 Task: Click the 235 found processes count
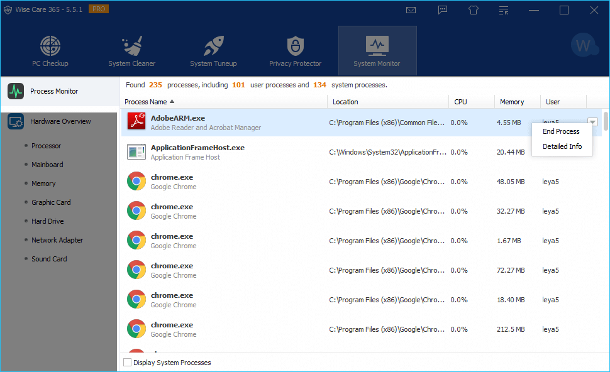(x=155, y=85)
